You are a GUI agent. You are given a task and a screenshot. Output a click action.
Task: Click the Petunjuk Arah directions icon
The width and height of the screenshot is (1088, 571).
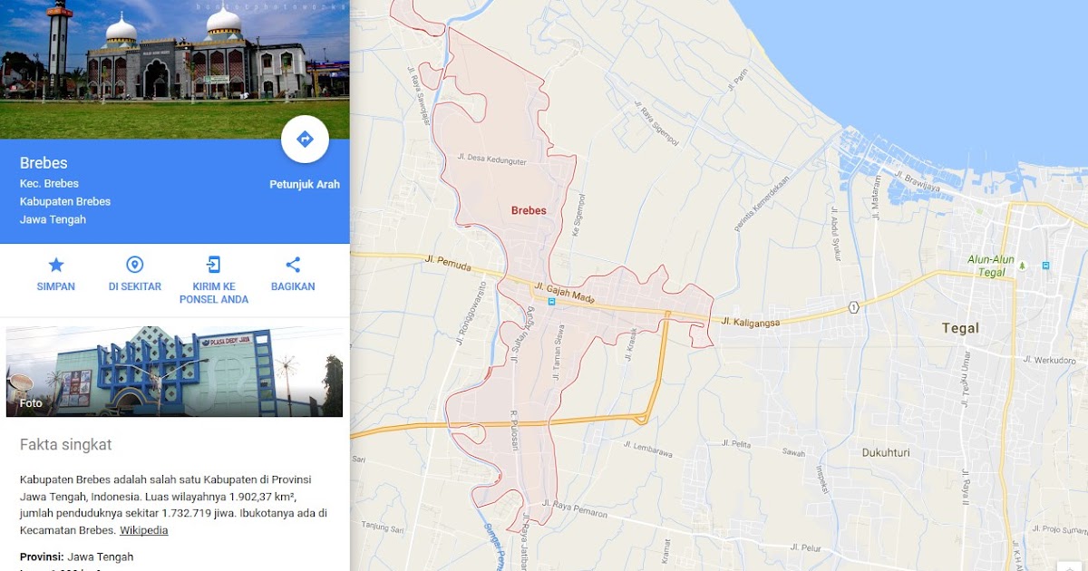306,139
